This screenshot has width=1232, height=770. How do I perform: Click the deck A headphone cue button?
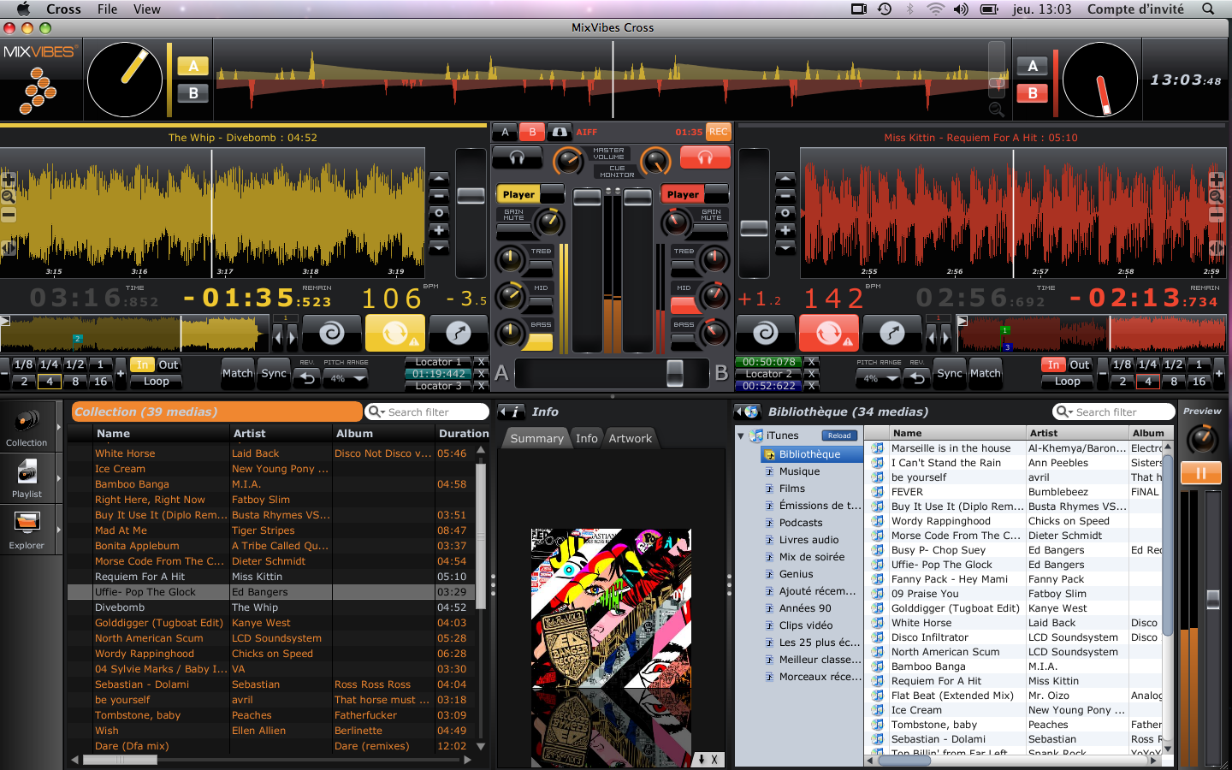tap(517, 157)
